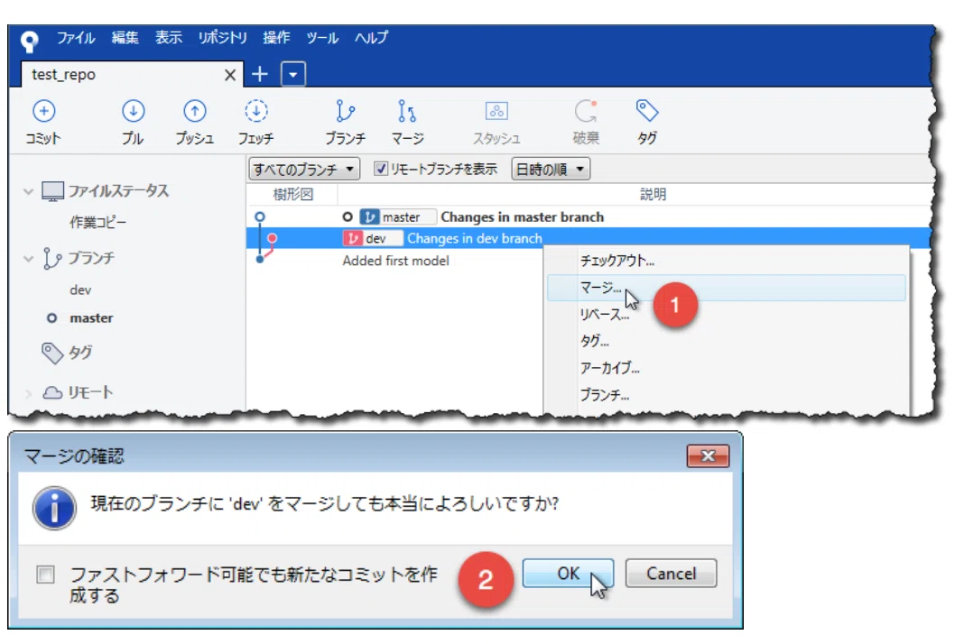This screenshot has height=644, width=964.
Task: Click the Stash (スタッシュ) toolbar icon
Action: click(496, 111)
